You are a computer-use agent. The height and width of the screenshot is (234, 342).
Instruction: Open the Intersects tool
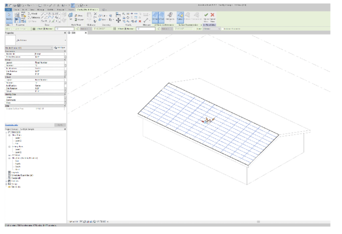tap(170, 16)
